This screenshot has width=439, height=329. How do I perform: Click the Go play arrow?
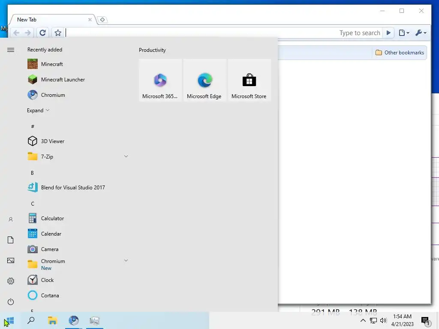point(388,33)
